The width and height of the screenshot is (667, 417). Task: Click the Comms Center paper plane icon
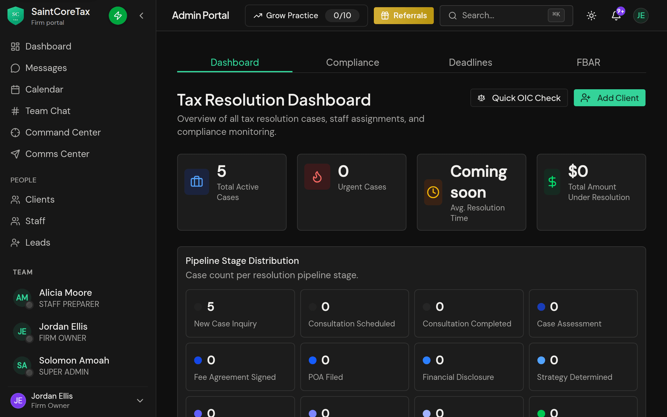15,154
